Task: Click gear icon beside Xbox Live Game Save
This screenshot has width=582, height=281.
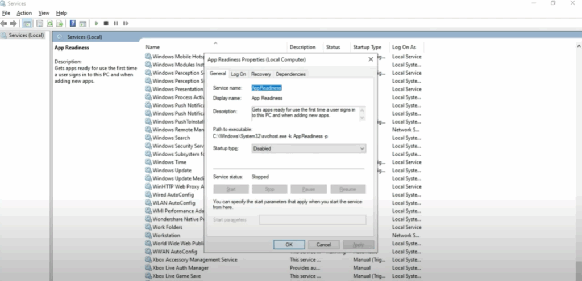Action: coord(148,276)
